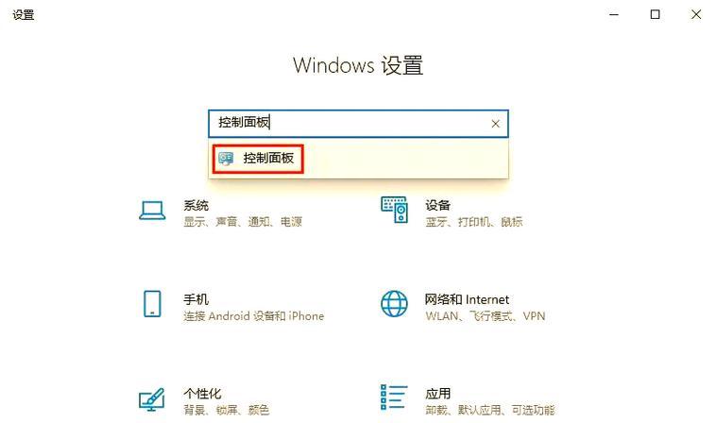Clear the search box with the X

(x=495, y=124)
